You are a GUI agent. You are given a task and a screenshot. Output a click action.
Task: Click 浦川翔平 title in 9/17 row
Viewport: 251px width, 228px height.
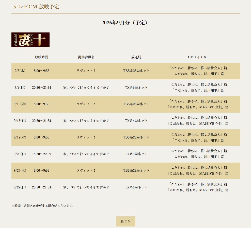(198, 140)
